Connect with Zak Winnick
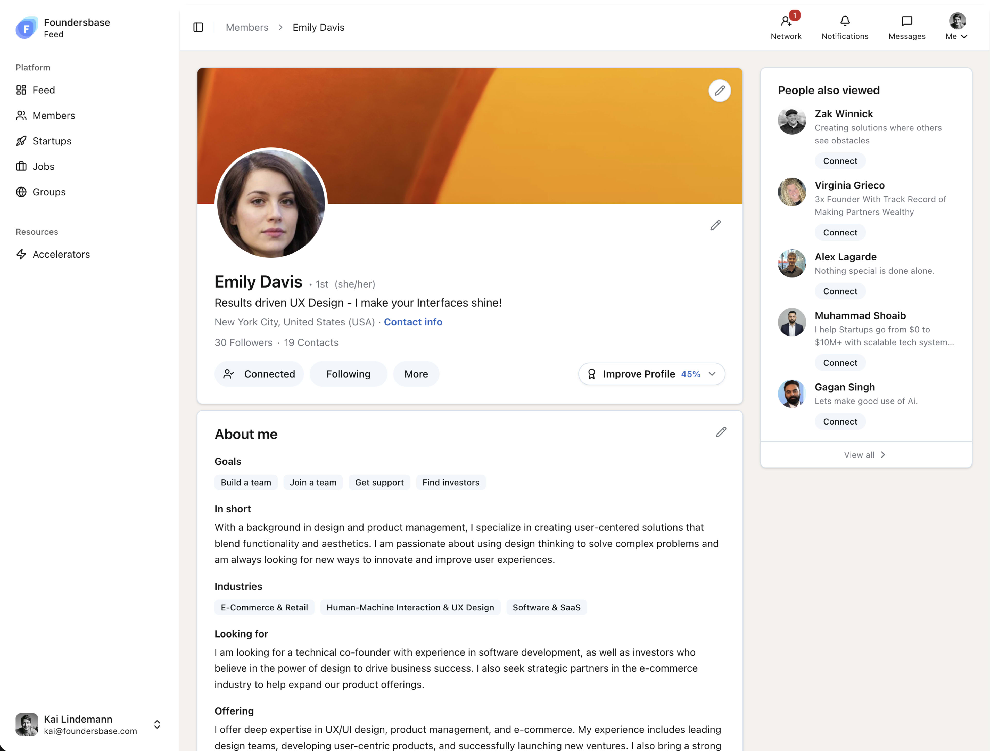Viewport: 990px width, 751px height. 840,161
